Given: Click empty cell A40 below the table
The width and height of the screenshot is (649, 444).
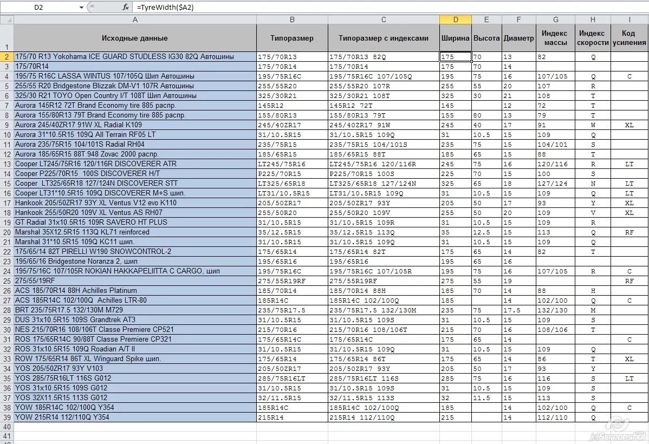Looking at the screenshot, I should tap(135, 427).
